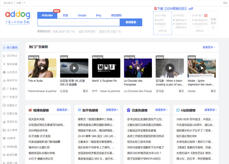Open 媒体平台 icon in sidebar
The height and width of the screenshot is (164, 229).
4,80
